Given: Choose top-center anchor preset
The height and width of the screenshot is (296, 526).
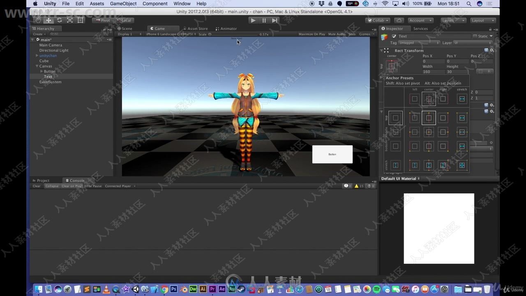Looking at the screenshot, I should click(x=429, y=118).
